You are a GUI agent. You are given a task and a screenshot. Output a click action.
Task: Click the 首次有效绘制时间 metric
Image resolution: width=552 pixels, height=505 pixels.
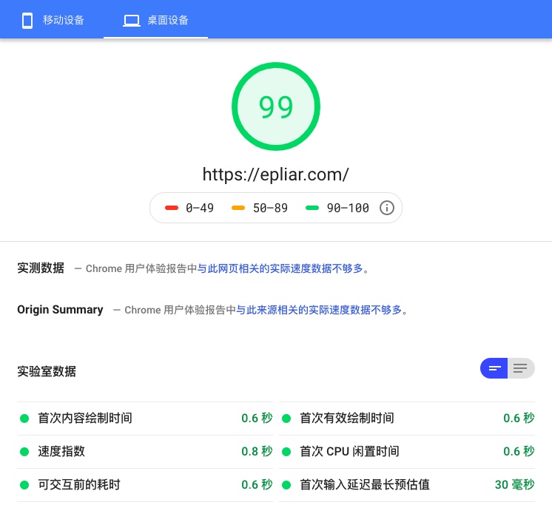[x=407, y=418]
